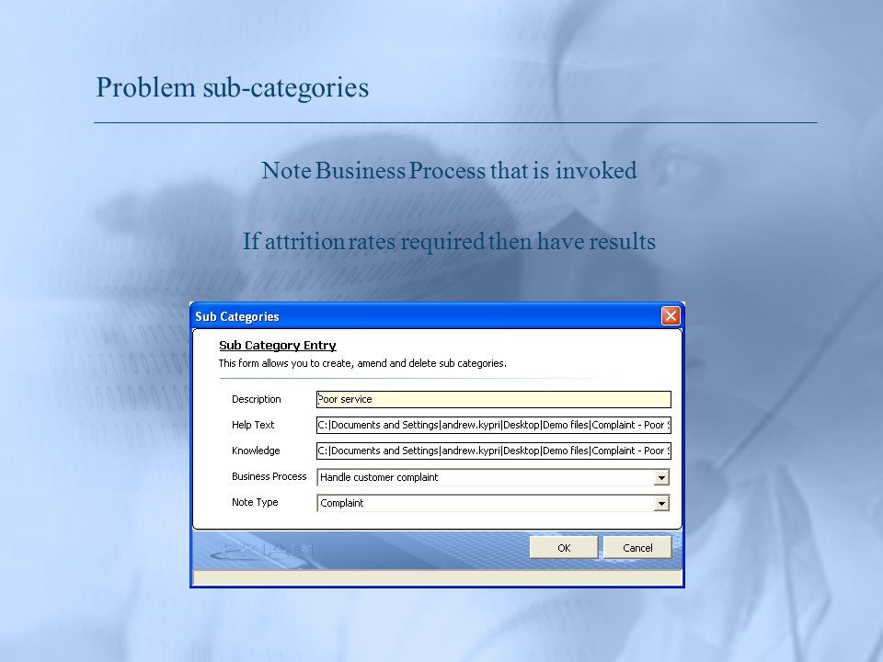Select the Handle customer complaint combo box

coord(493,477)
